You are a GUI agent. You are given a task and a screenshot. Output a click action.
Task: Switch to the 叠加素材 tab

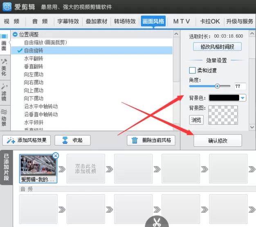[x=97, y=21]
